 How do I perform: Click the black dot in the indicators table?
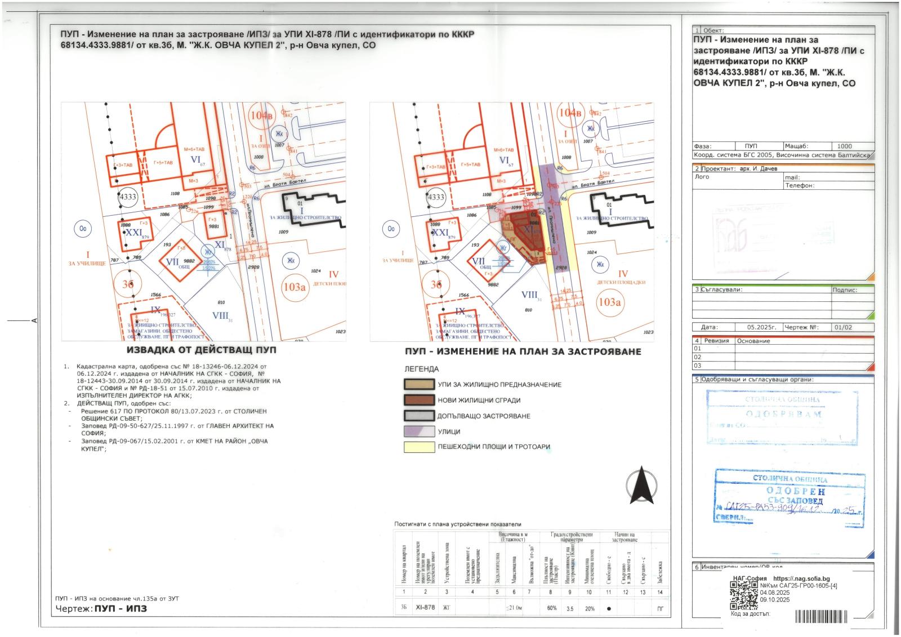[609, 608]
